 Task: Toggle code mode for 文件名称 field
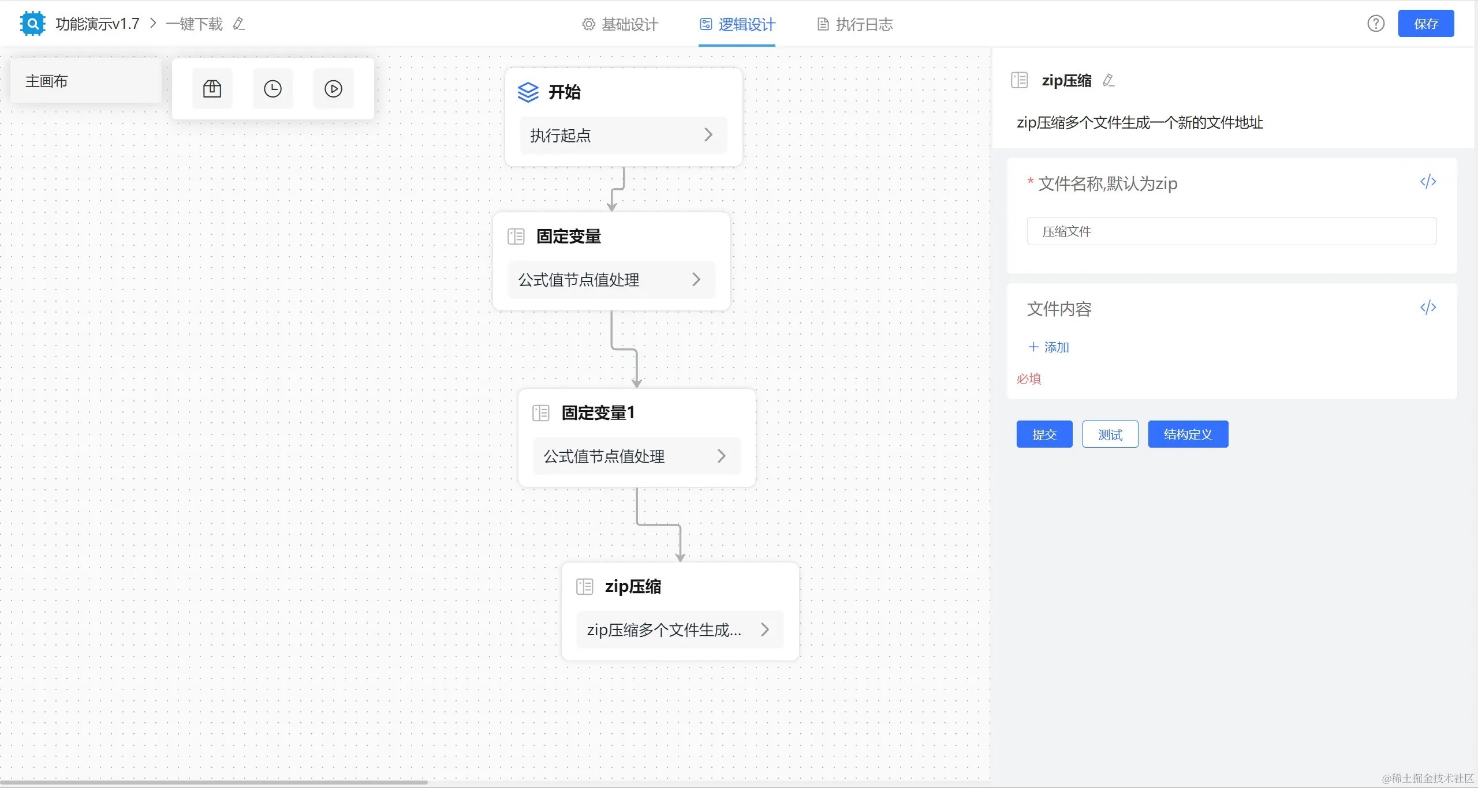pyautogui.click(x=1428, y=182)
